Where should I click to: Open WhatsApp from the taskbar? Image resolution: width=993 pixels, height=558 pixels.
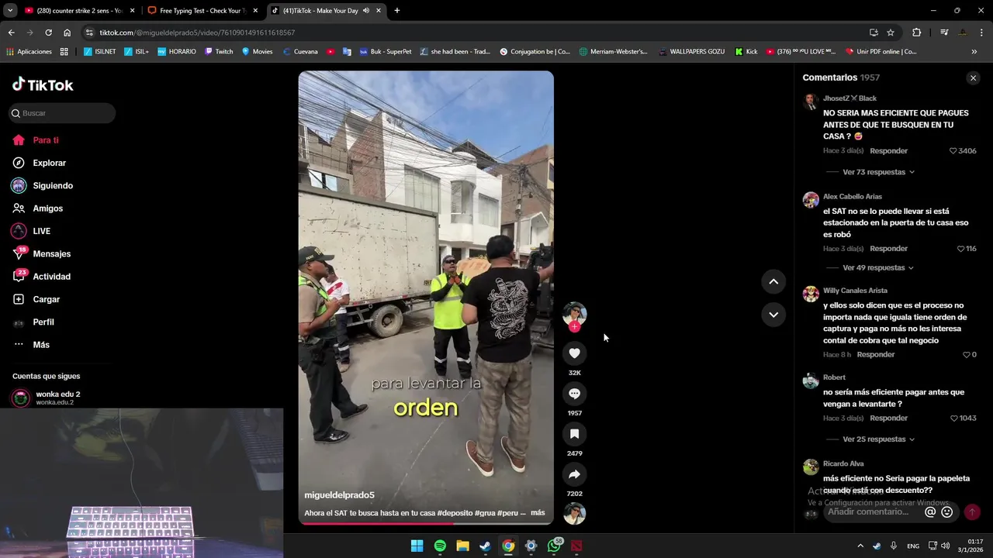click(x=554, y=546)
